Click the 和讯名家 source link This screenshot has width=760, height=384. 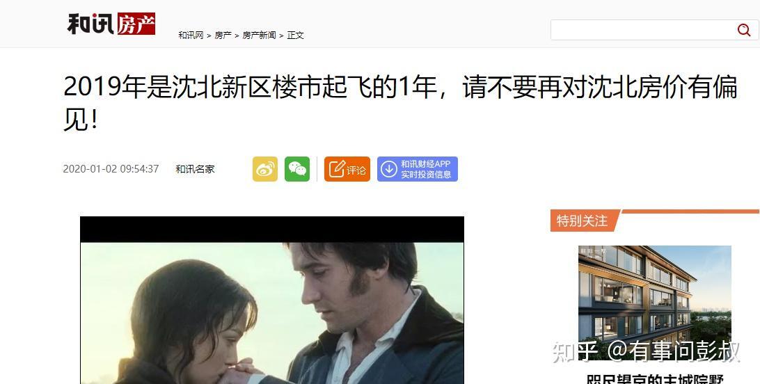pyautogui.click(x=195, y=169)
